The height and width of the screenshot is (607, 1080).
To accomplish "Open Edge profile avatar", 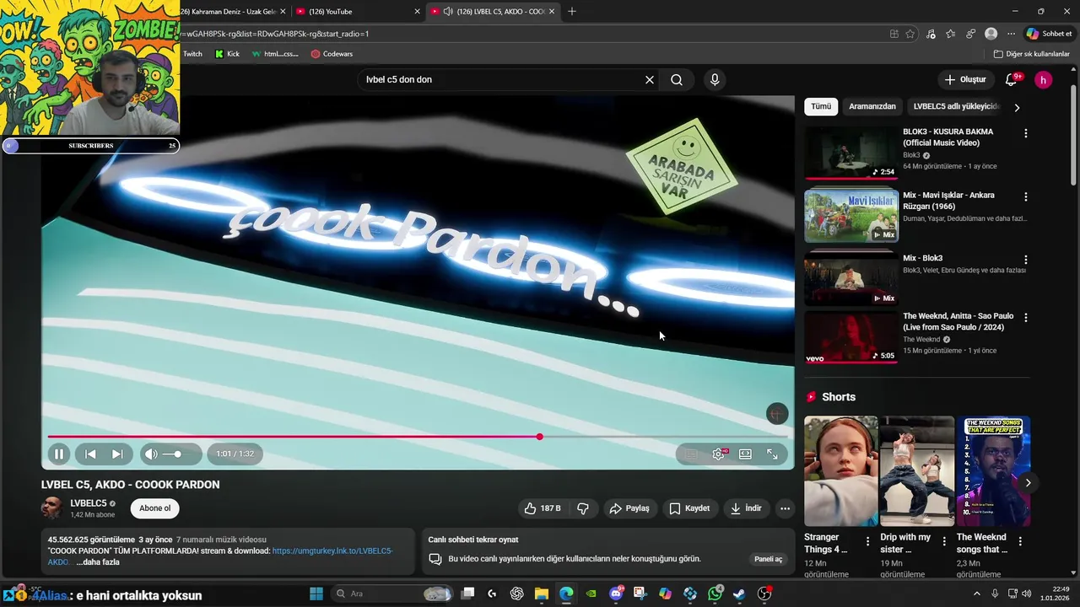I will pyautogui.click(x=991, y=34).
